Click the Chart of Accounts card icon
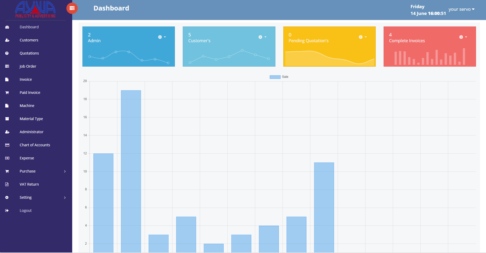Image resolution: width=486 pixels, height=253 pixels. (x=7, y=145)
